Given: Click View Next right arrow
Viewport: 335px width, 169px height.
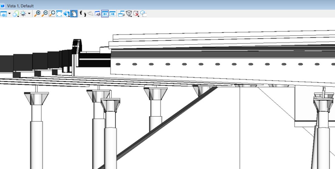Looking at the screenshot, I should pos(112,14).
